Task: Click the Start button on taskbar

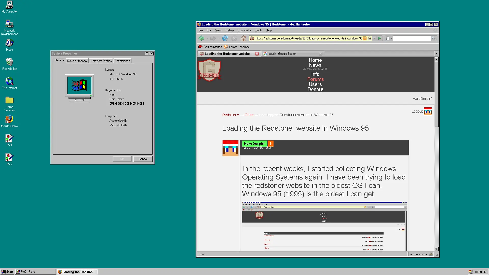Action: [7, 272]
